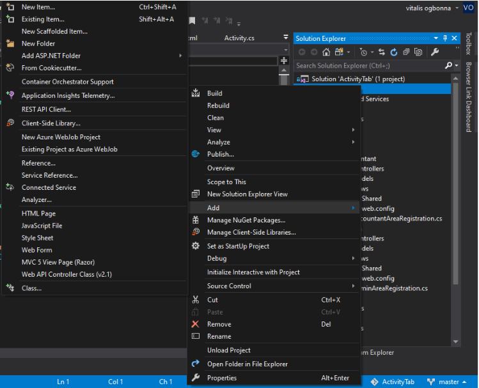Click Sync with Active Document icon
The width and height of the screenshot is (479, 388).
coord(382,52)
